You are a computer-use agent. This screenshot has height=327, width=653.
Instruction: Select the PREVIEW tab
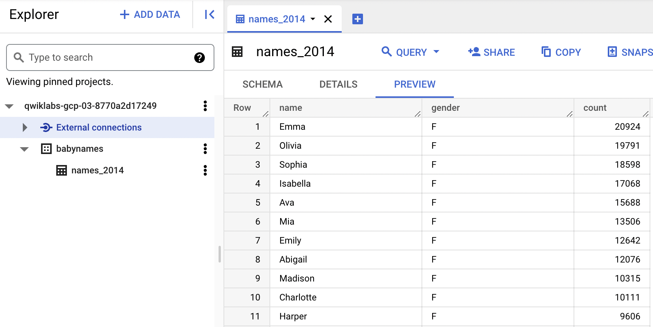tap(415, 84)
